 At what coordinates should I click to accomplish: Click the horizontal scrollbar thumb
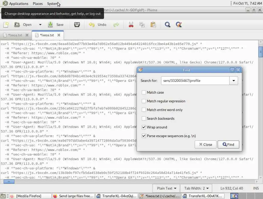pyautogui.click(x=9, y=181)
